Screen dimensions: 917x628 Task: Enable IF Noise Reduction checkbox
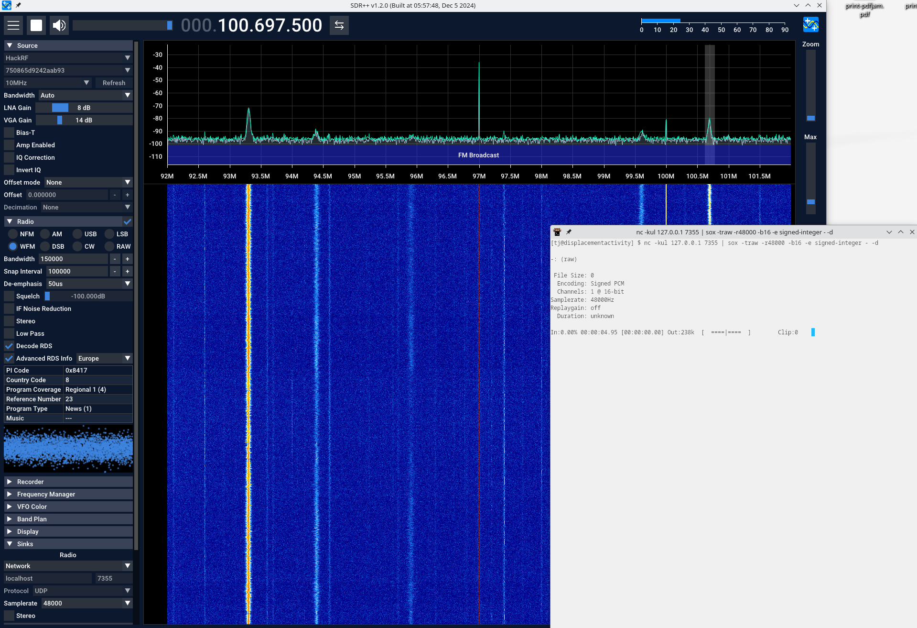coord(9,308)
